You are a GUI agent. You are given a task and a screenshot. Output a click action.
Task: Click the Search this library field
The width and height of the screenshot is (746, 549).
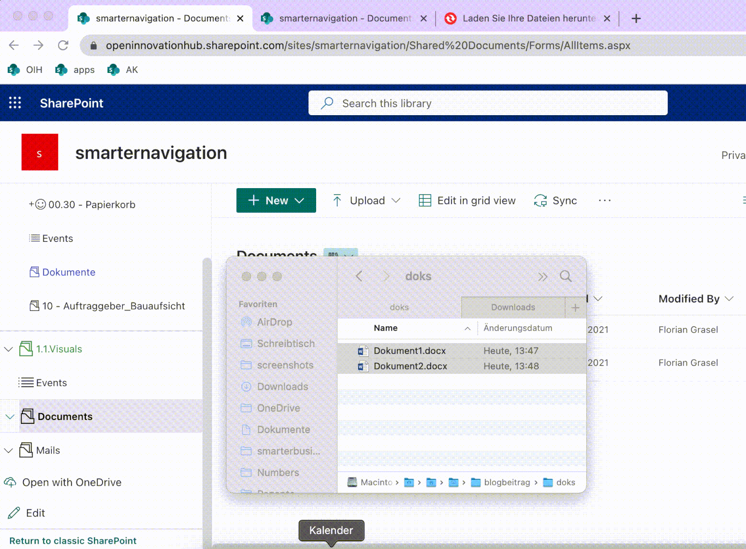pos(488,103)
